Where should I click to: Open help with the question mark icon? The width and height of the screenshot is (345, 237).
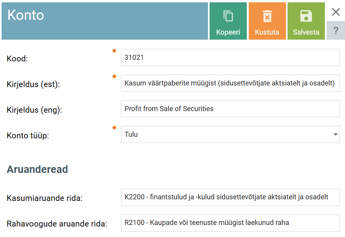tap(336, 31)
